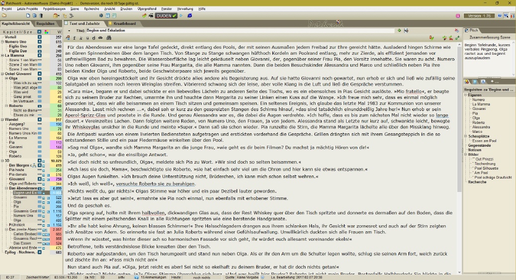Click the Zusammenfassung Szene text area
Viewport: 516px width, 280px height.
pyautogui.click(x=487, y=59)
